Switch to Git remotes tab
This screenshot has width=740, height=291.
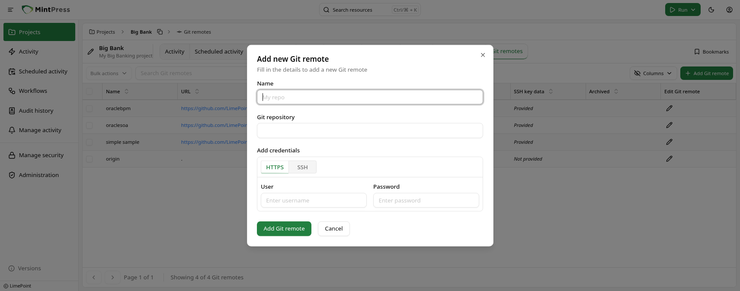click(x=509, y=51)
